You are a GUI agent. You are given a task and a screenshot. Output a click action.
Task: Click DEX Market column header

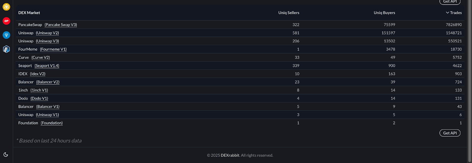coord(29,13)
